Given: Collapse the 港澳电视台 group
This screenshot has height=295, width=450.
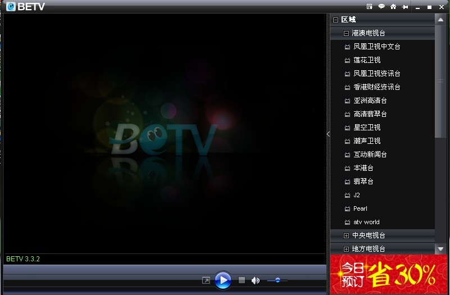Looking at the screenshot, I should click(347, 33).
